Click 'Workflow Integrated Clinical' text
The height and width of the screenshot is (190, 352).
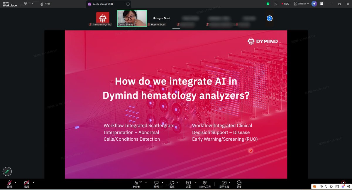[222, 125]
